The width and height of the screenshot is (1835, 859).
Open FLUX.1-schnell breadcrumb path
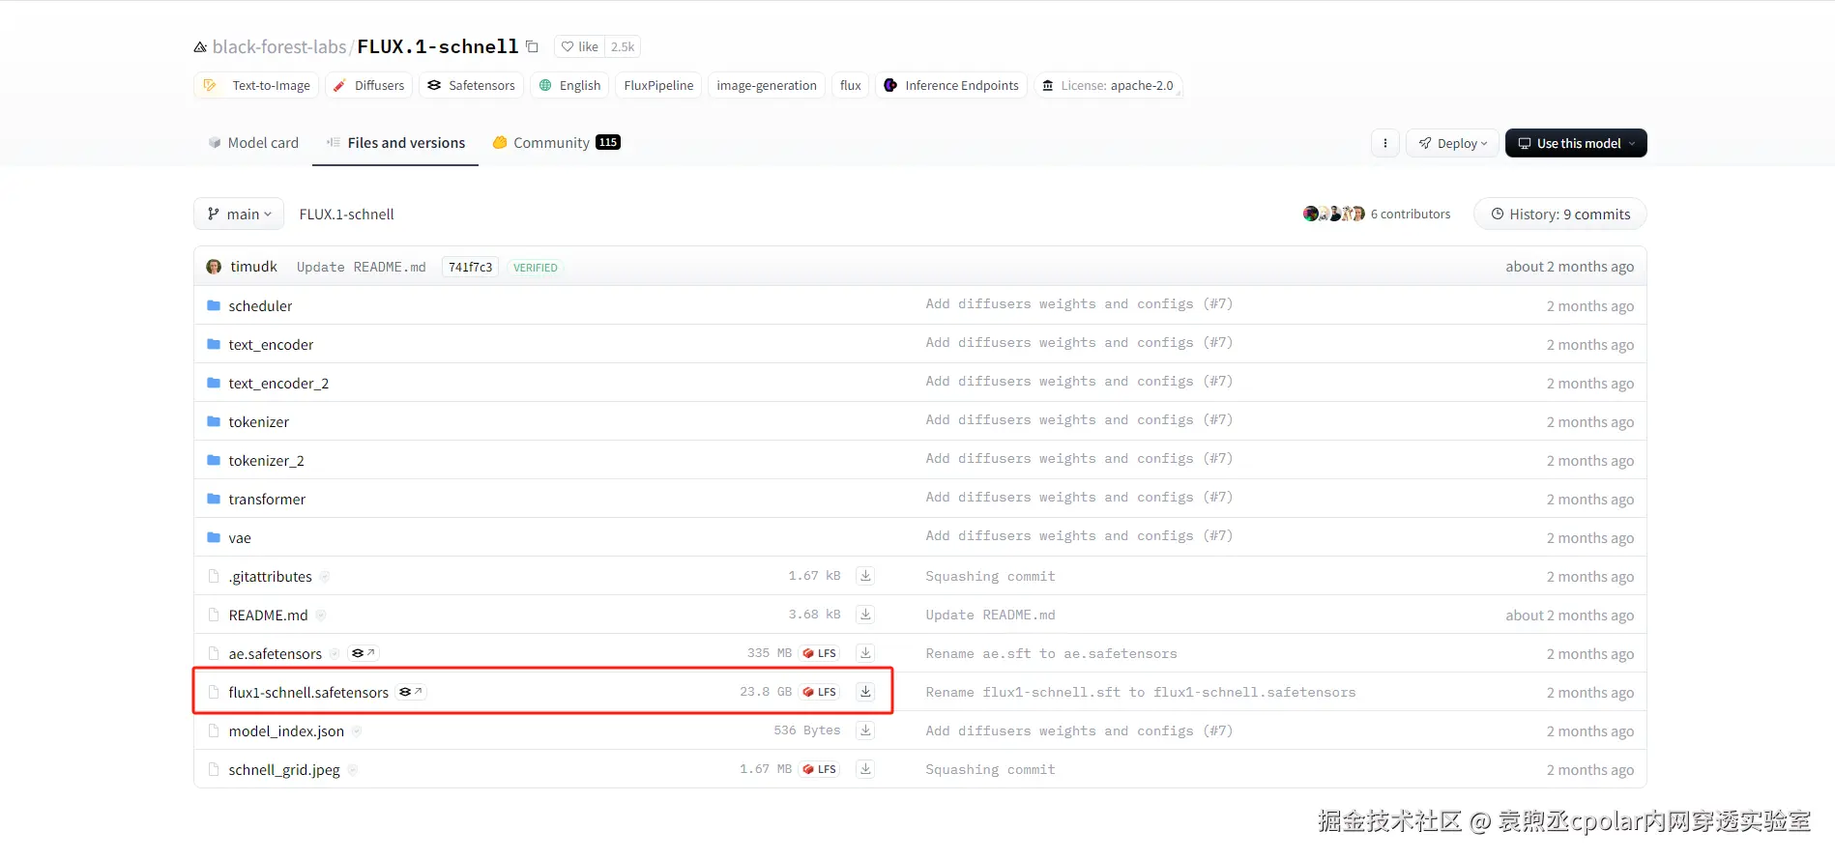(346, 215)
